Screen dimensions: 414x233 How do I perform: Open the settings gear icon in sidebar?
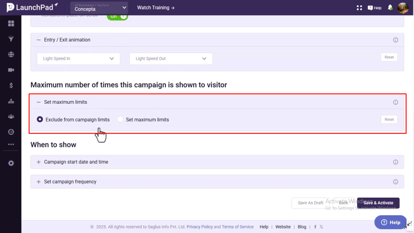[x=11, y=163]
